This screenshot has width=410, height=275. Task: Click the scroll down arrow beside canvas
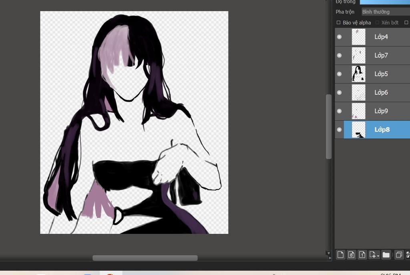(x=329, y=253)
